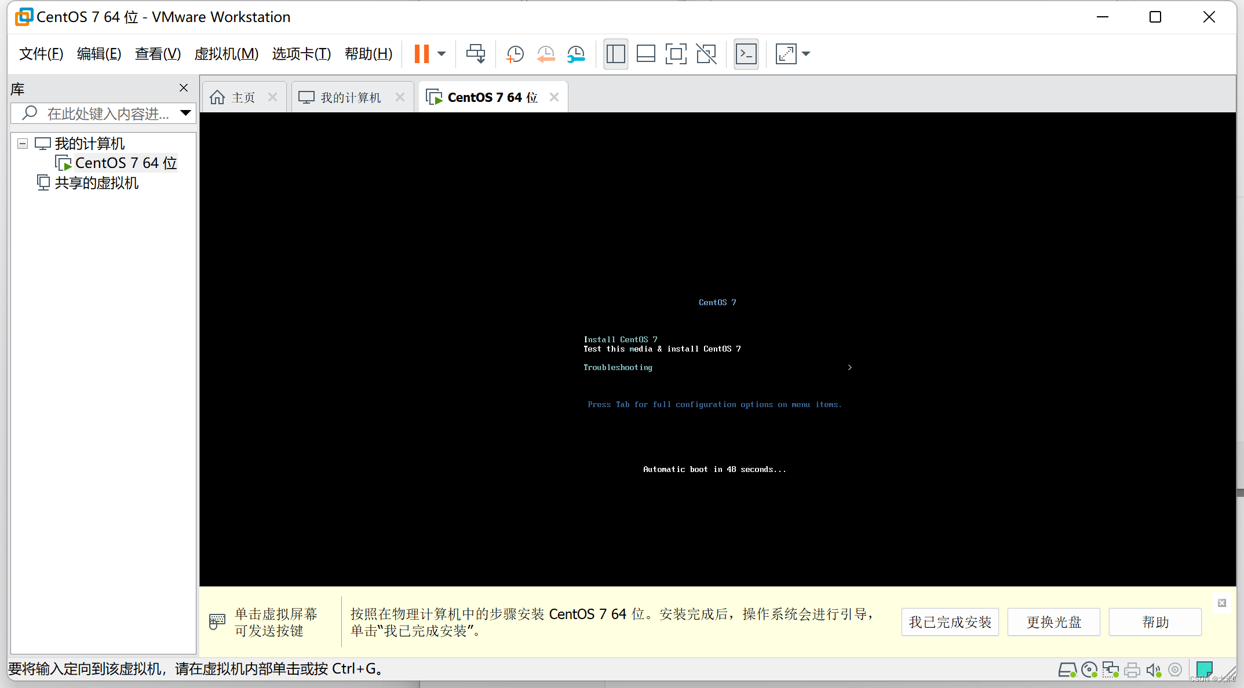Click the Press Tab configuration hint text

[x=714, y=404]
